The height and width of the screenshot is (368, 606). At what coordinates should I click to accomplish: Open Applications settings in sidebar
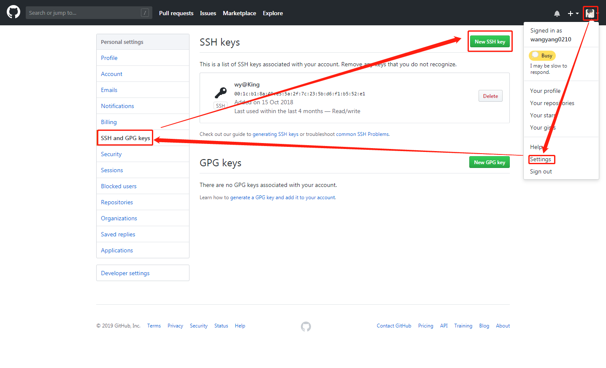point(143,250)
